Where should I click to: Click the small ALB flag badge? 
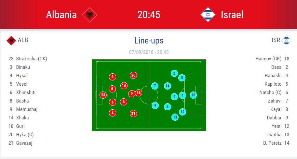tap(11, 41)
